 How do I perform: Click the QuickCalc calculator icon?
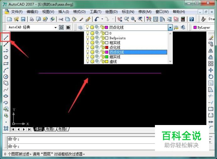click(183, 19)
